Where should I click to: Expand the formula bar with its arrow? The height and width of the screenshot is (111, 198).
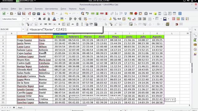pos(190,29)
